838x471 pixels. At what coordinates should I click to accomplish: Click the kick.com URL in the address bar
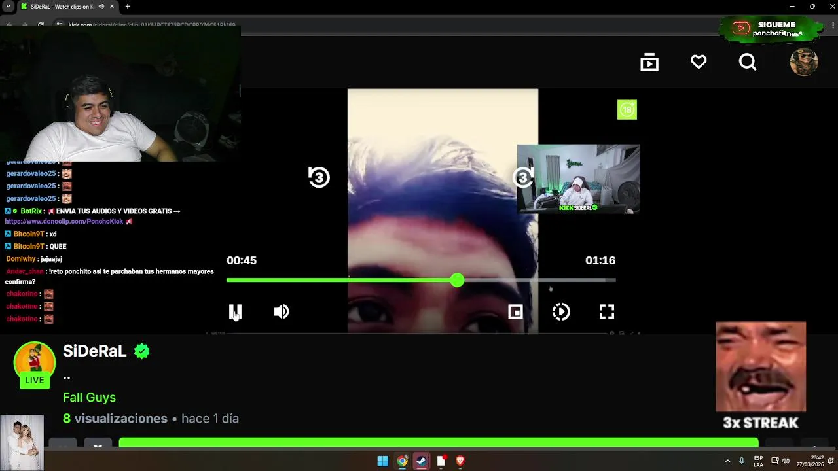point(152,25)
